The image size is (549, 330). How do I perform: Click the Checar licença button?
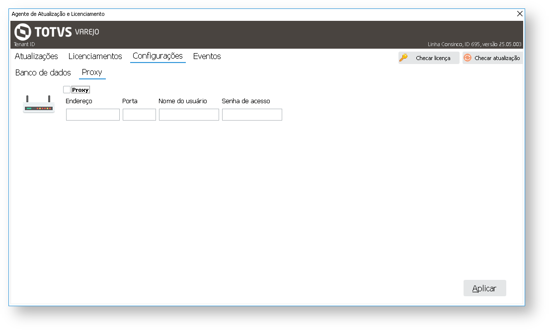click(429, 58)
